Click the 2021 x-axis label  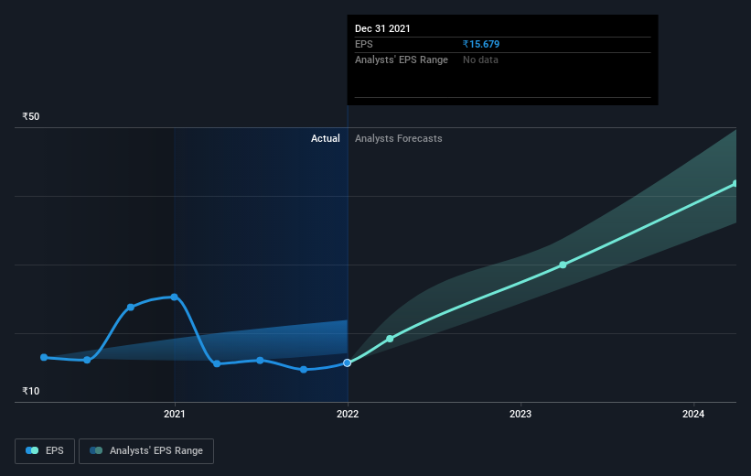[174, 414]
